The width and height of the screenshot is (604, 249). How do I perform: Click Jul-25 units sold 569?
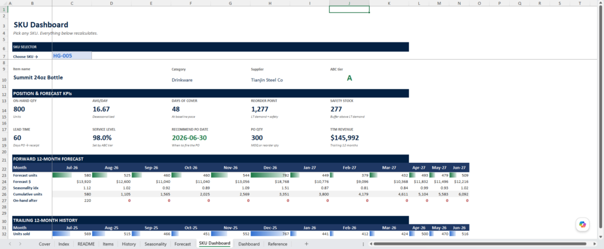pyautogui.click(x=86, y=234)
